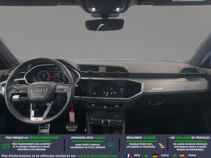This screenshot has width=211, height=158.
Task: Click the 'SIÈGE' label
Action: 137,155
